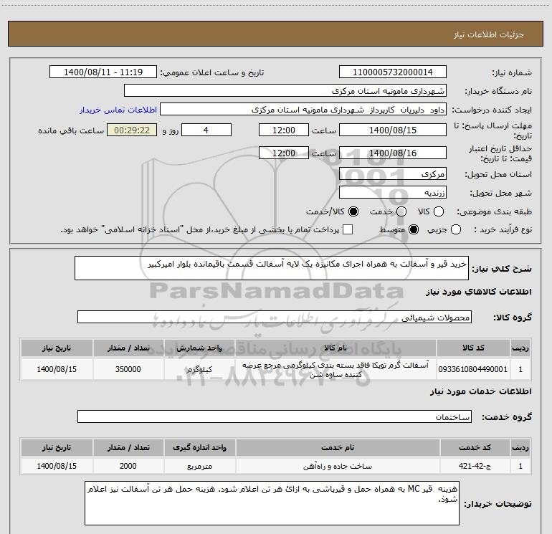
Task: Click service row need date 1400/08/15
Action: (57, 466)
